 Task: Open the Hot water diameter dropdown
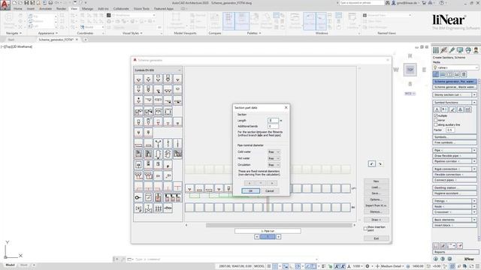274,158
